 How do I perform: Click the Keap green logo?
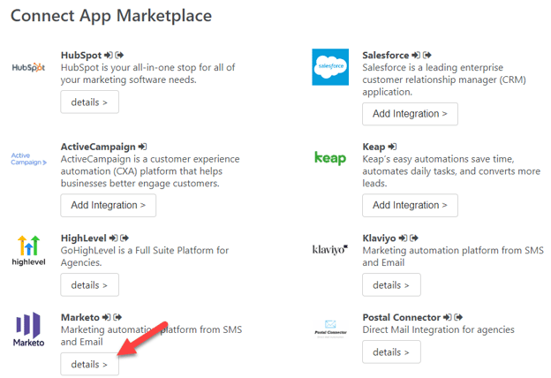click(x=330, y=158)
